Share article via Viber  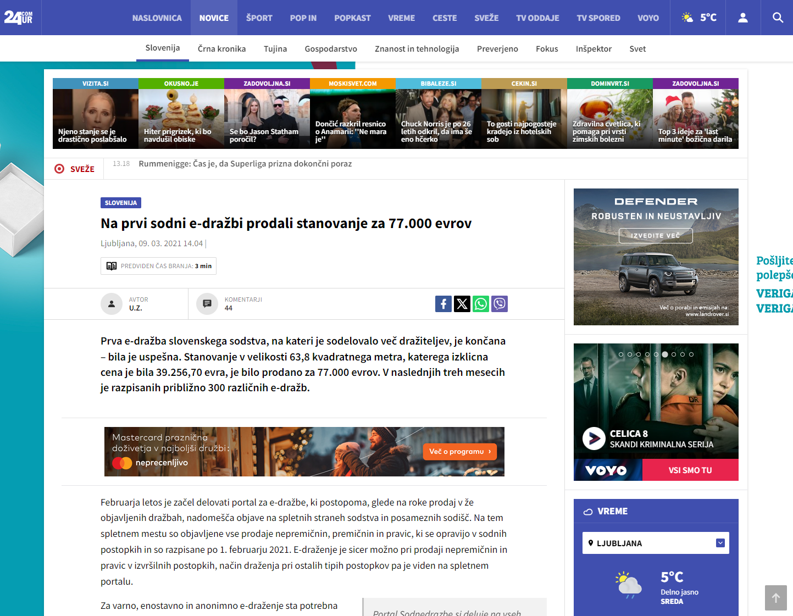500,304
